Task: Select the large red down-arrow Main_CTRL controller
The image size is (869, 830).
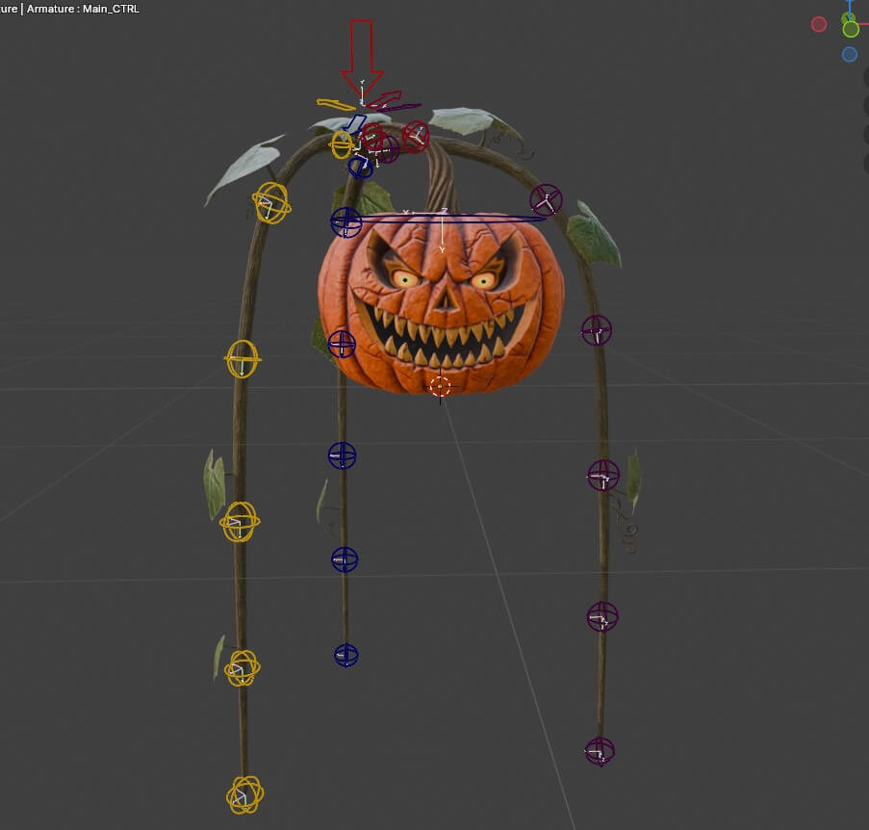Action: tap(361, 57)
